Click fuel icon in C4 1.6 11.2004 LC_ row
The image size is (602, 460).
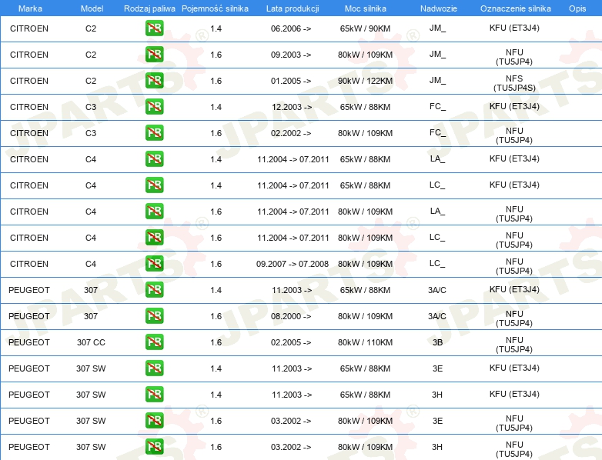(154, 238)
